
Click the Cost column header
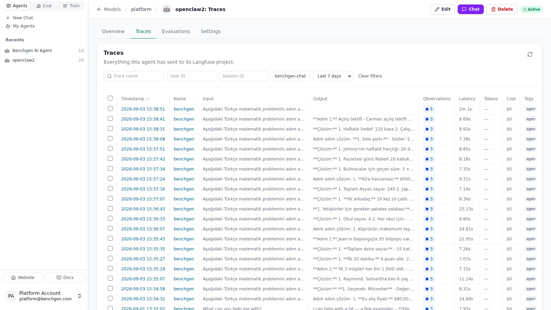tap(511, 99)
